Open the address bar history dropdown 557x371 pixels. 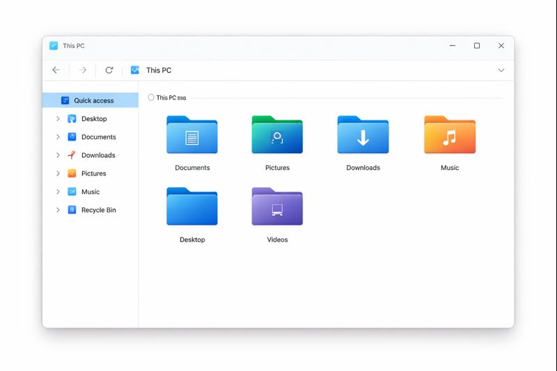pos(501,70)
